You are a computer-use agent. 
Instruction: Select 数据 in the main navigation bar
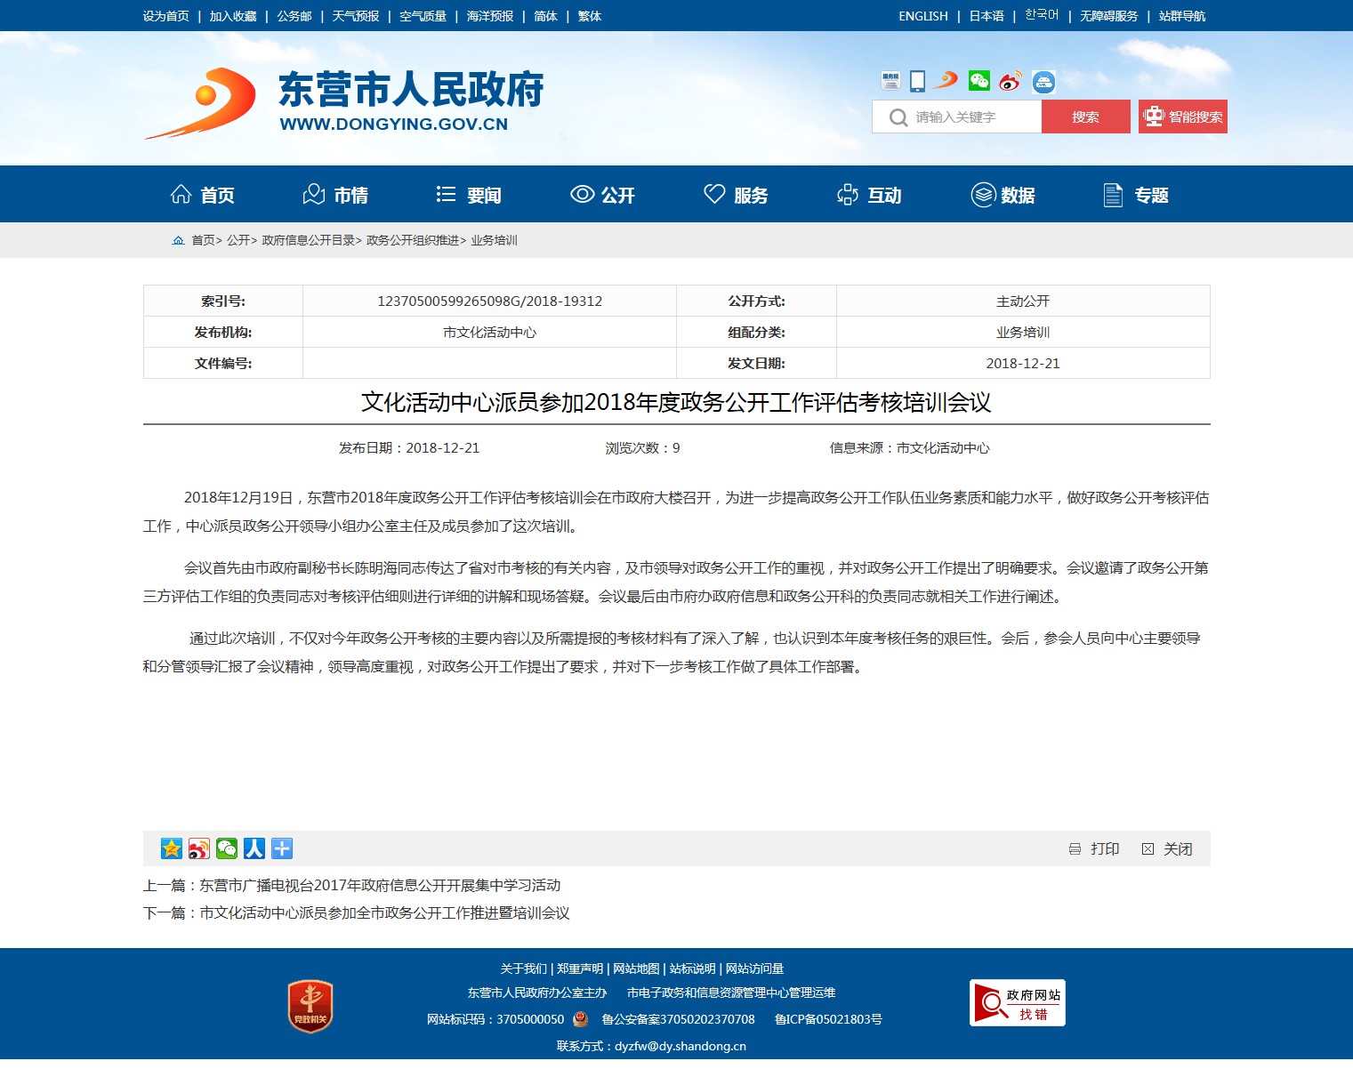pyautogui.click(x=1003, y=195)
